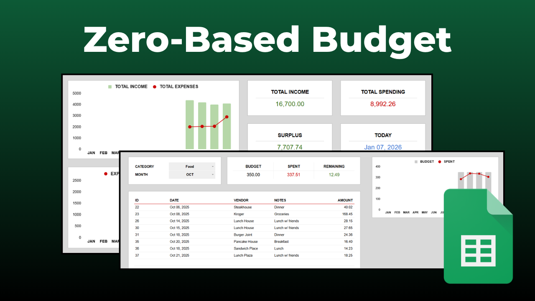Select the Pancake House vendor cell
Screen dimensions: 535x301
tap(246, 242)
